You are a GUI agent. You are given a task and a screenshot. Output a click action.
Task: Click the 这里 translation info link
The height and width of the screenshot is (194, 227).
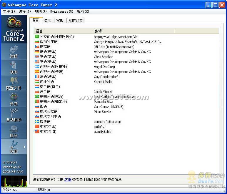coord(68,179)
